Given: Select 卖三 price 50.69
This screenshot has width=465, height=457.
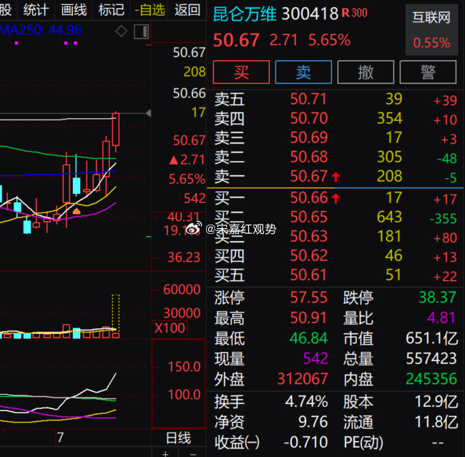Looking at the screenshot, I should pyautogui.click(x=308, y=137).
